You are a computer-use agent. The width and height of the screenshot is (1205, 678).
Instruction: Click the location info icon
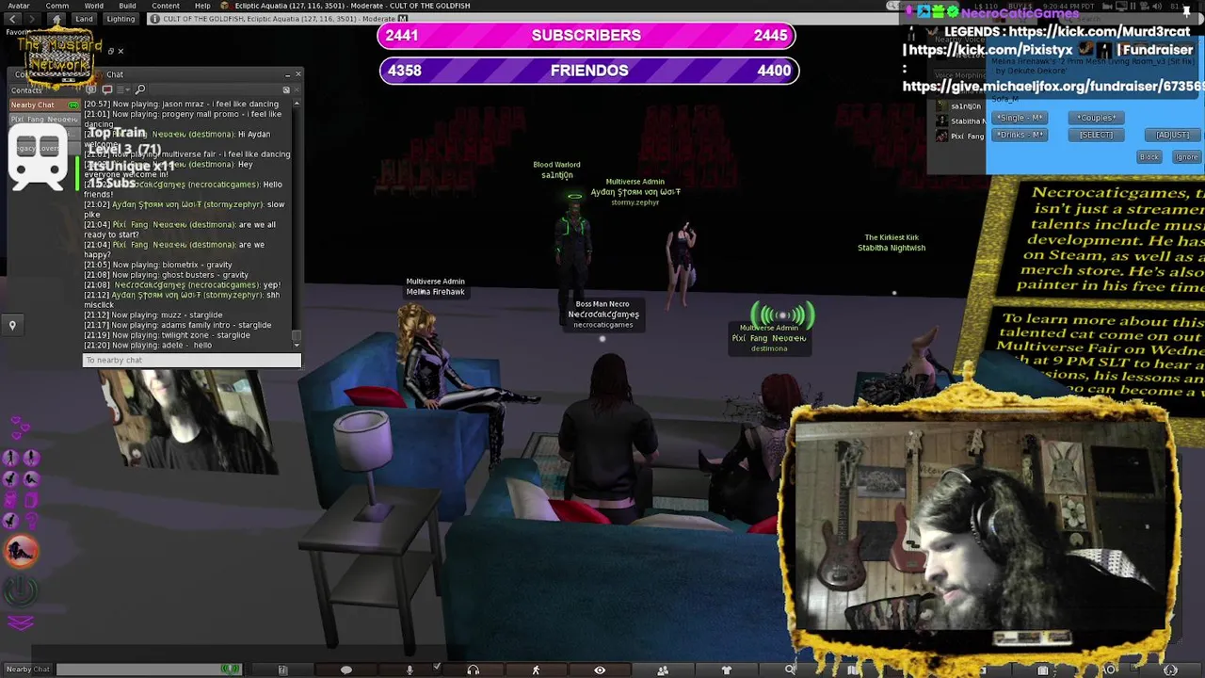point(154,19)
